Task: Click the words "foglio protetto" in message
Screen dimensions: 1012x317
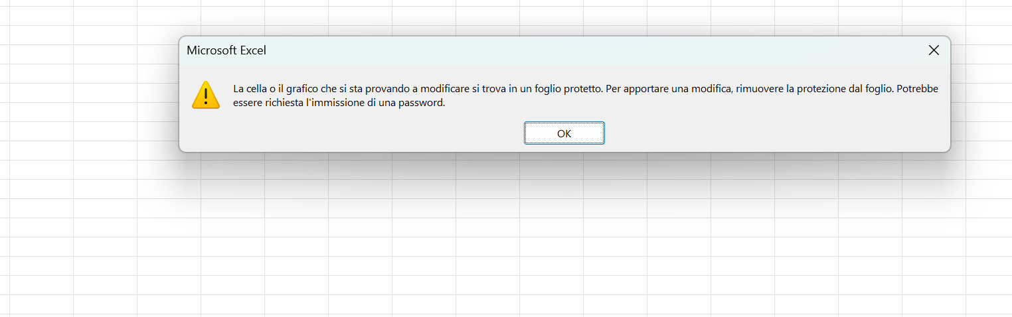Action: [x=570, y=88]
